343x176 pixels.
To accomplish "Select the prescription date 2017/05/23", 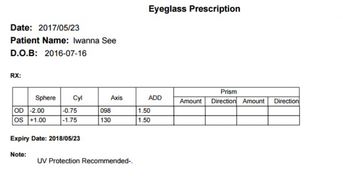I will point(59,28).
